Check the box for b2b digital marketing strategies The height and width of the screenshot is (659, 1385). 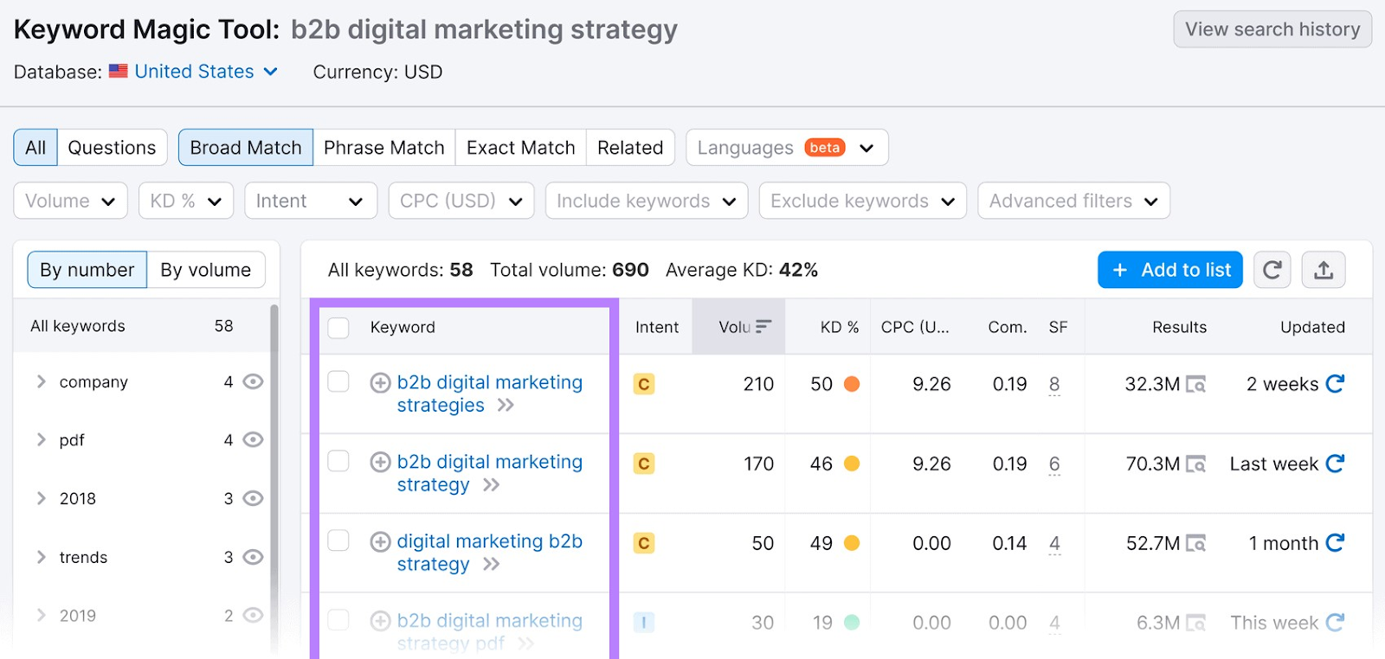(x=338, y=381)
